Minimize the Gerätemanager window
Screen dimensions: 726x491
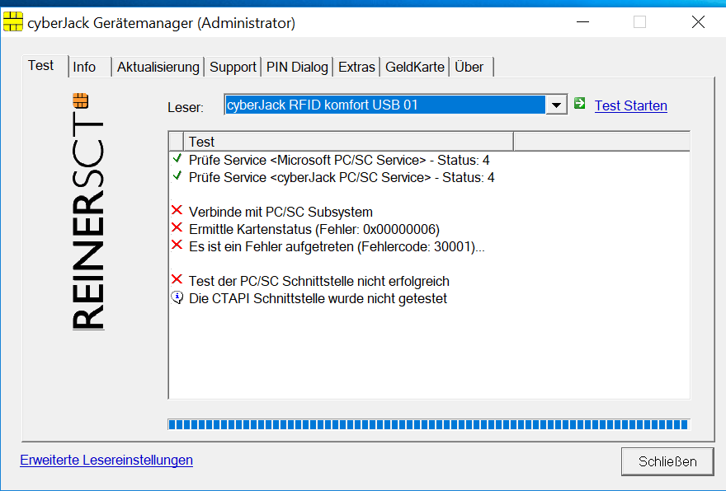click(582, 21)
